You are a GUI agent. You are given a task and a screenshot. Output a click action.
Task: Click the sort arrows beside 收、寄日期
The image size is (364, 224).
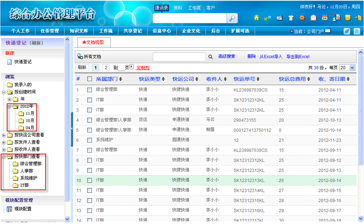coord(348,79)
